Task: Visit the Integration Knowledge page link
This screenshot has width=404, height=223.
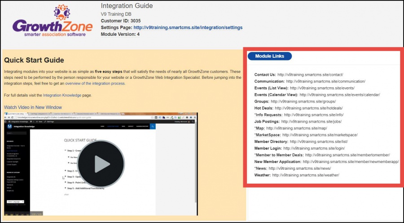Action: point(62,95)
